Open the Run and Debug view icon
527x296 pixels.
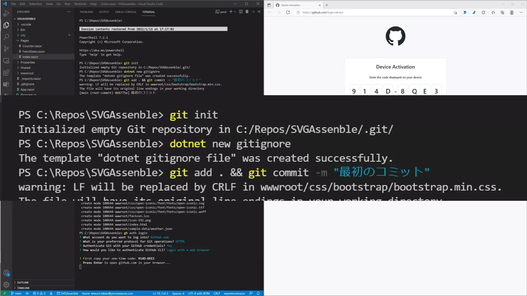[x=6, y=13]
